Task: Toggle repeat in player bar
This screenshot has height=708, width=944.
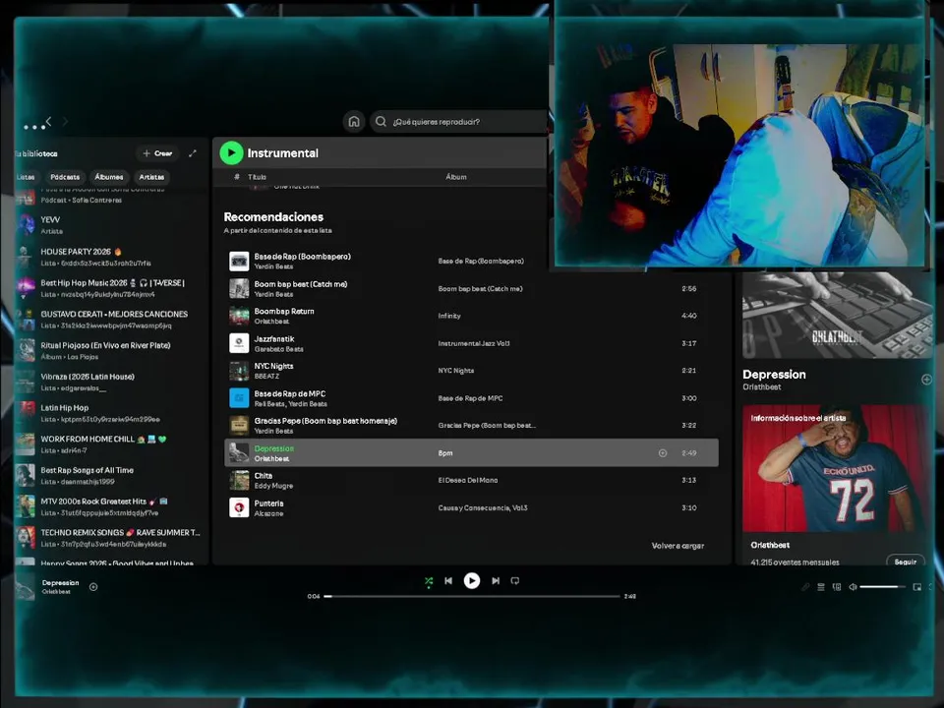Action: pyautogui.click(x=515, y=581)
